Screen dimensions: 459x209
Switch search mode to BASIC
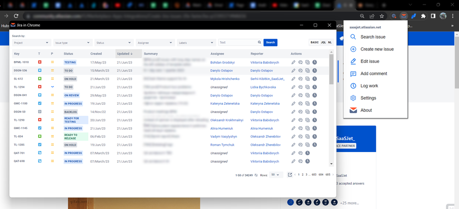315,42
